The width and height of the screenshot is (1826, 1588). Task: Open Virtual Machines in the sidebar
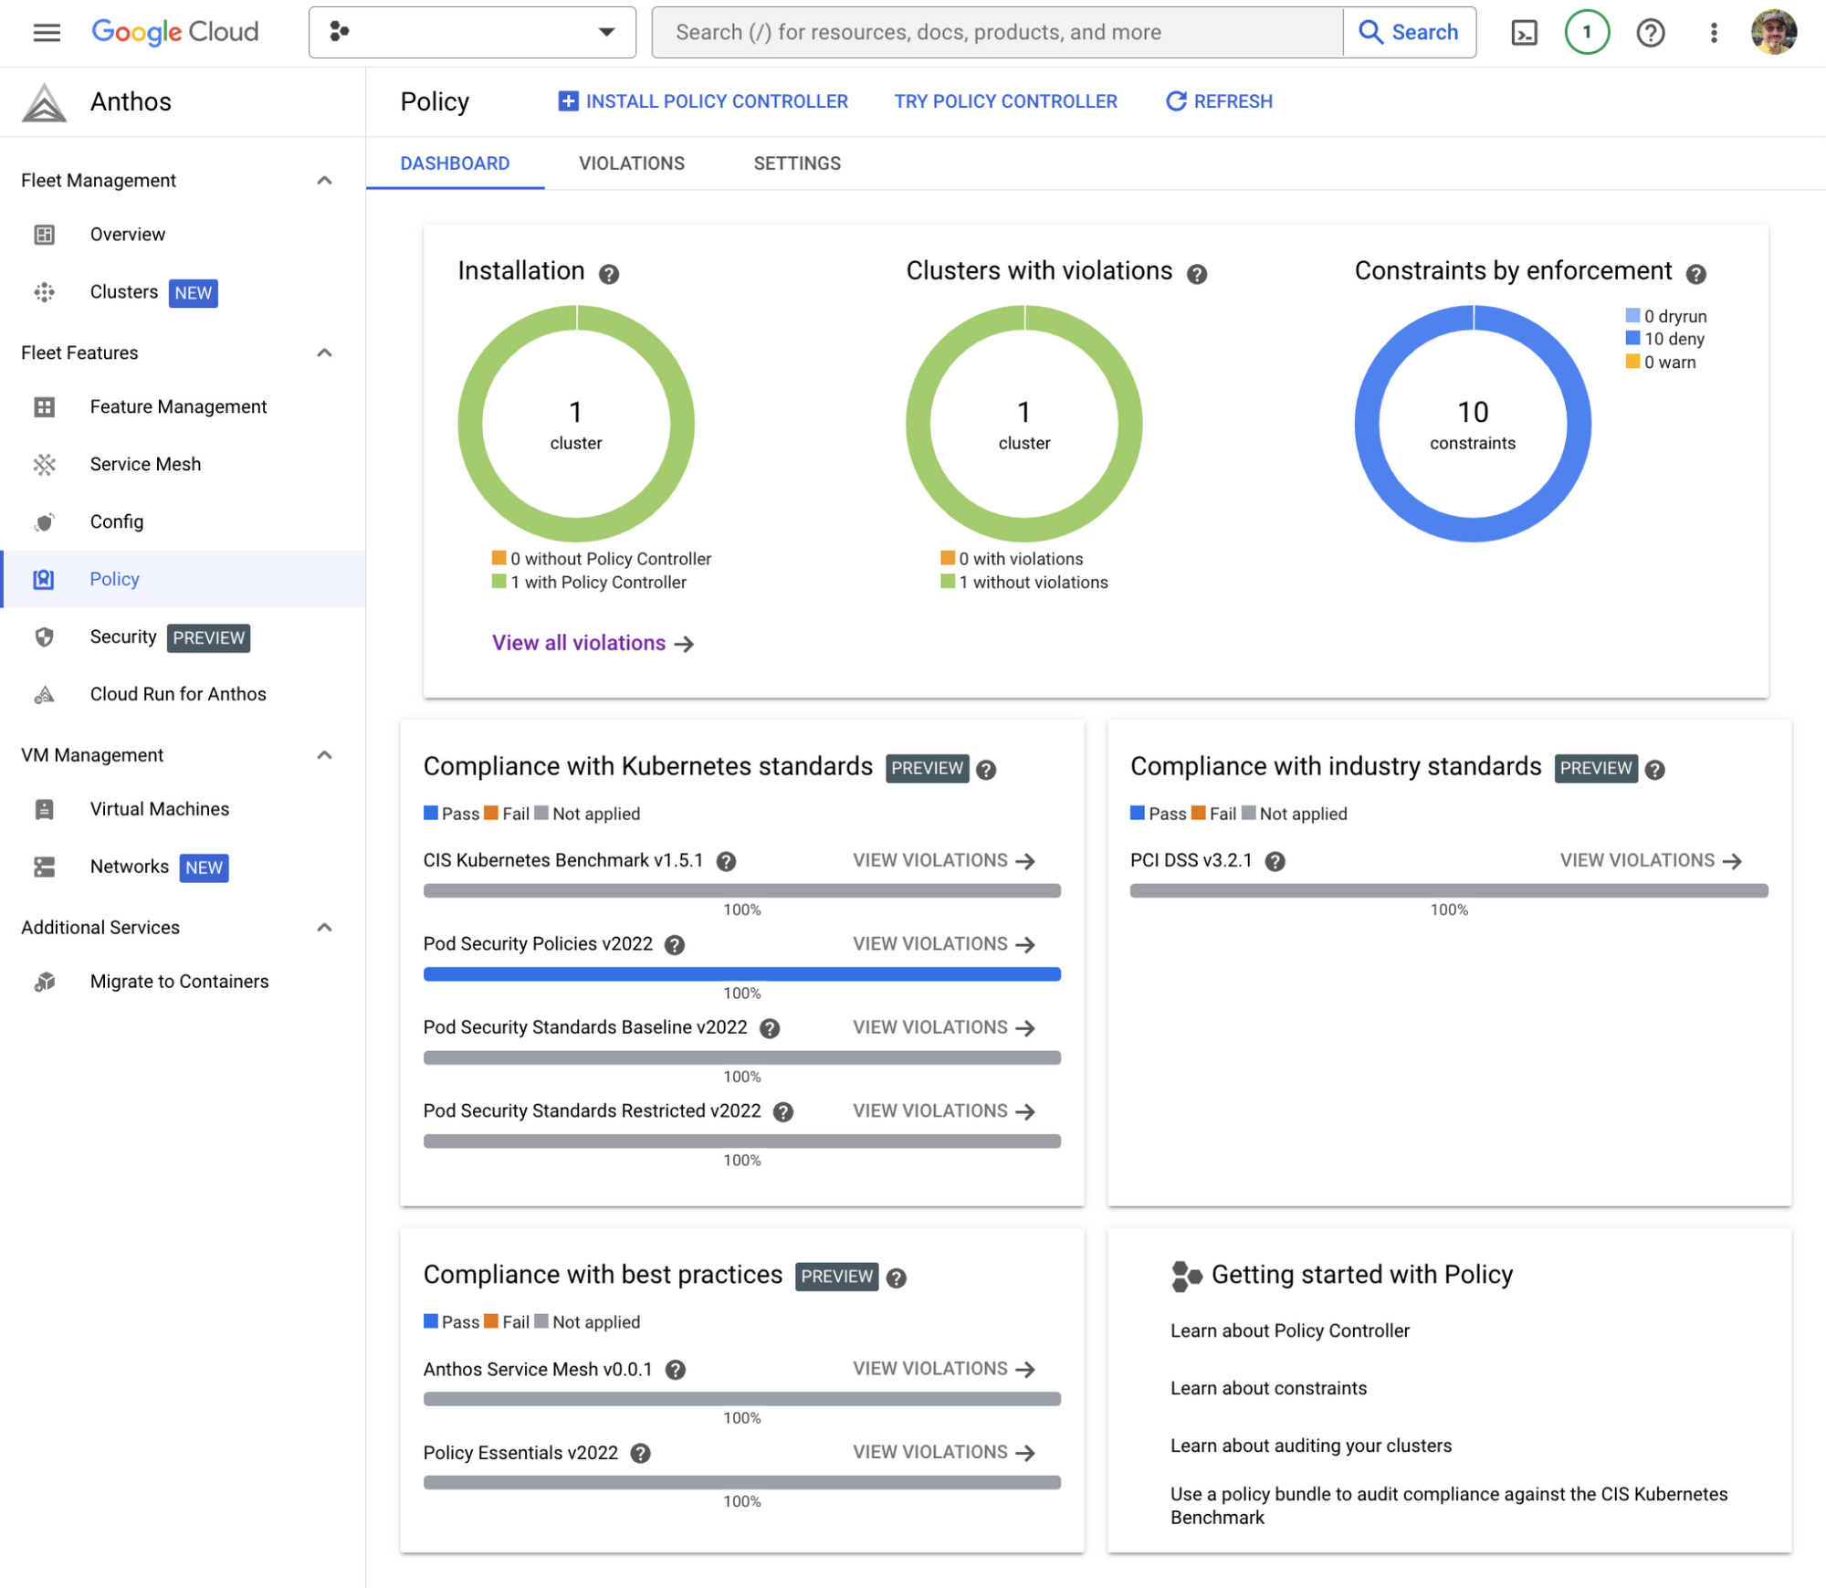183,810
